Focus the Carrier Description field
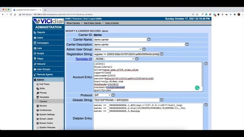 (139, 45)
